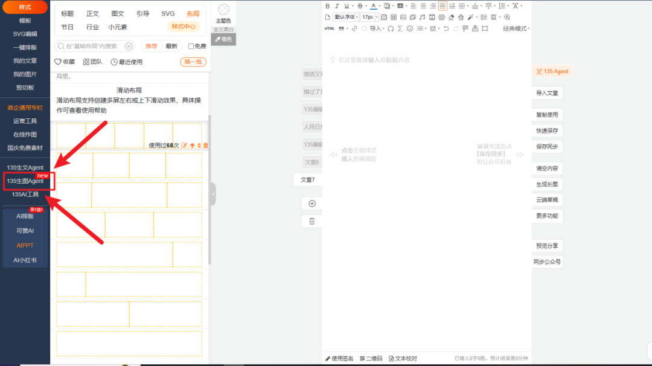
Task: Switch to the 标题 style tab
Action: click(68, 14)
